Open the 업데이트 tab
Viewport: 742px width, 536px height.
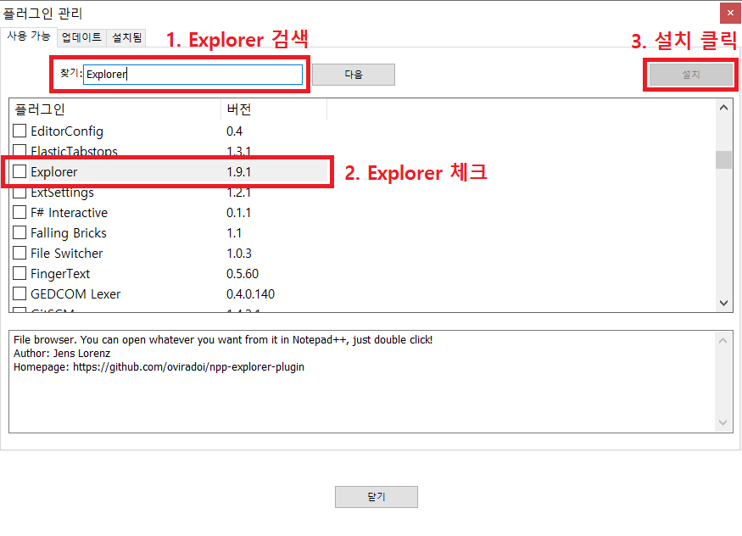coord(81,37)
